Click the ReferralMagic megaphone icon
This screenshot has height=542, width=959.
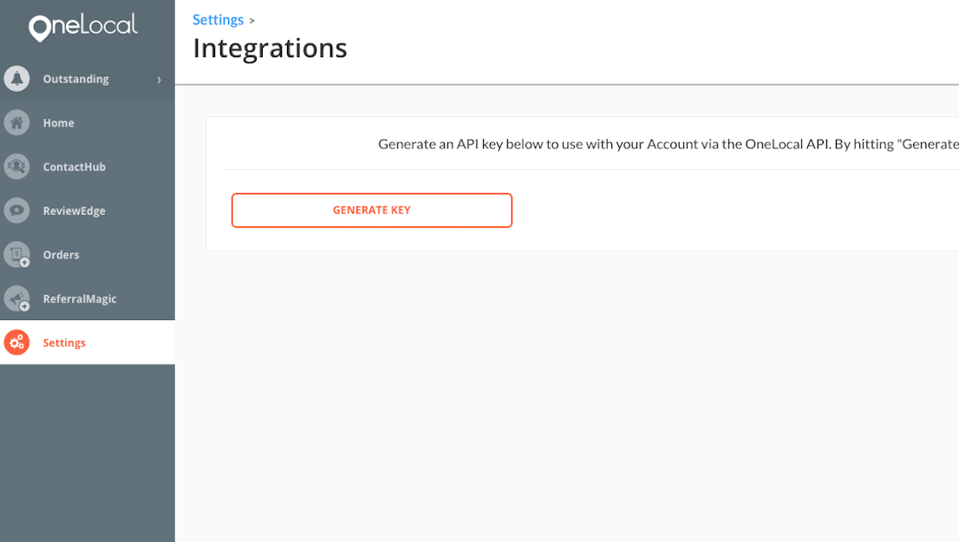point(16,299)
